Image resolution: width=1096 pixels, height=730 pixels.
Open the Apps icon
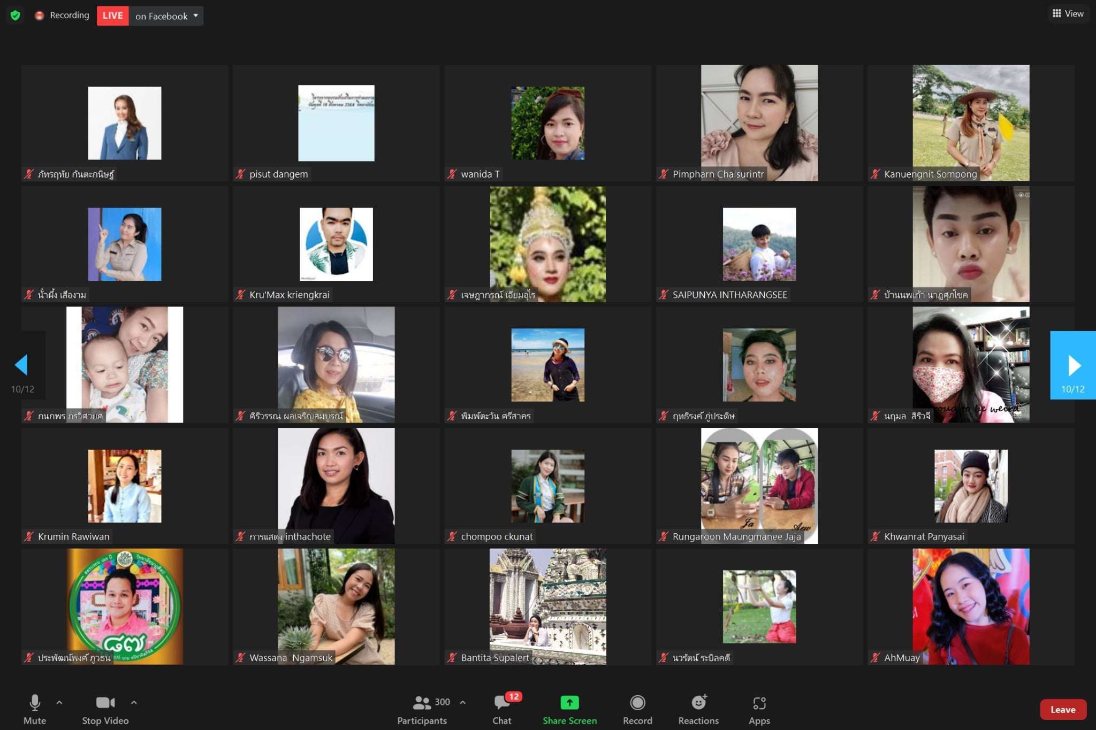[x=759, y=703]
